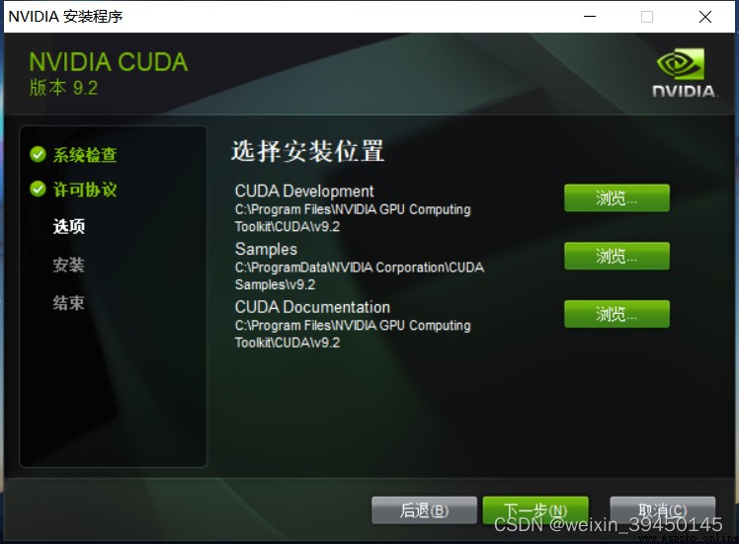Minimize the NVIDIA installer window
Screen dimensions: 739x544
pos(590,17)
